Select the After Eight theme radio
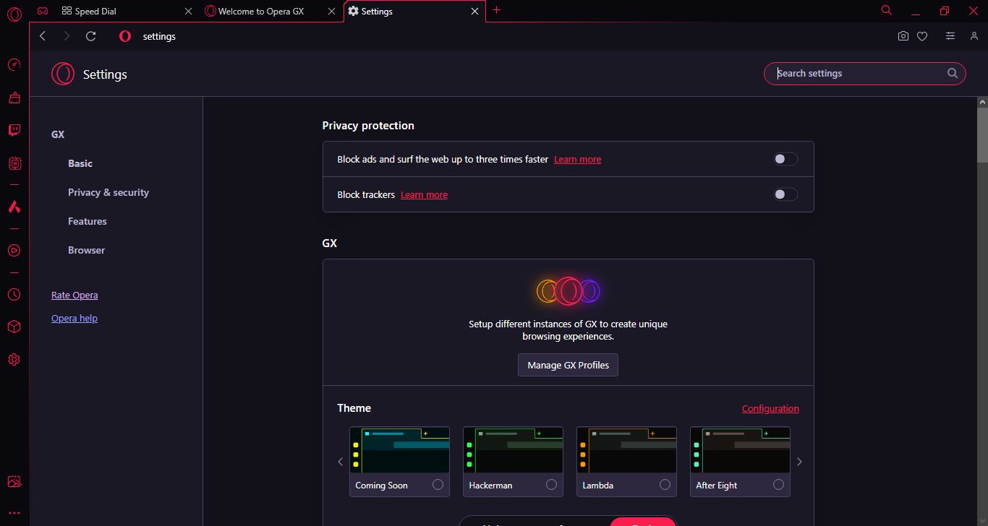 (778, 485)
